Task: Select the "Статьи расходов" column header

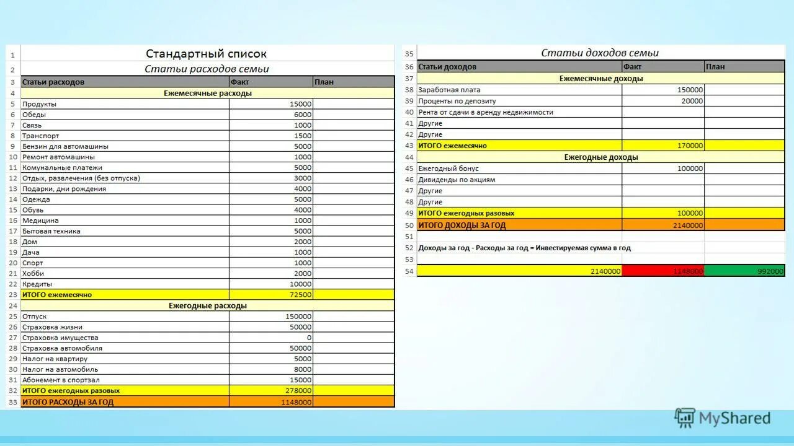Action: (x=125, y=82)
